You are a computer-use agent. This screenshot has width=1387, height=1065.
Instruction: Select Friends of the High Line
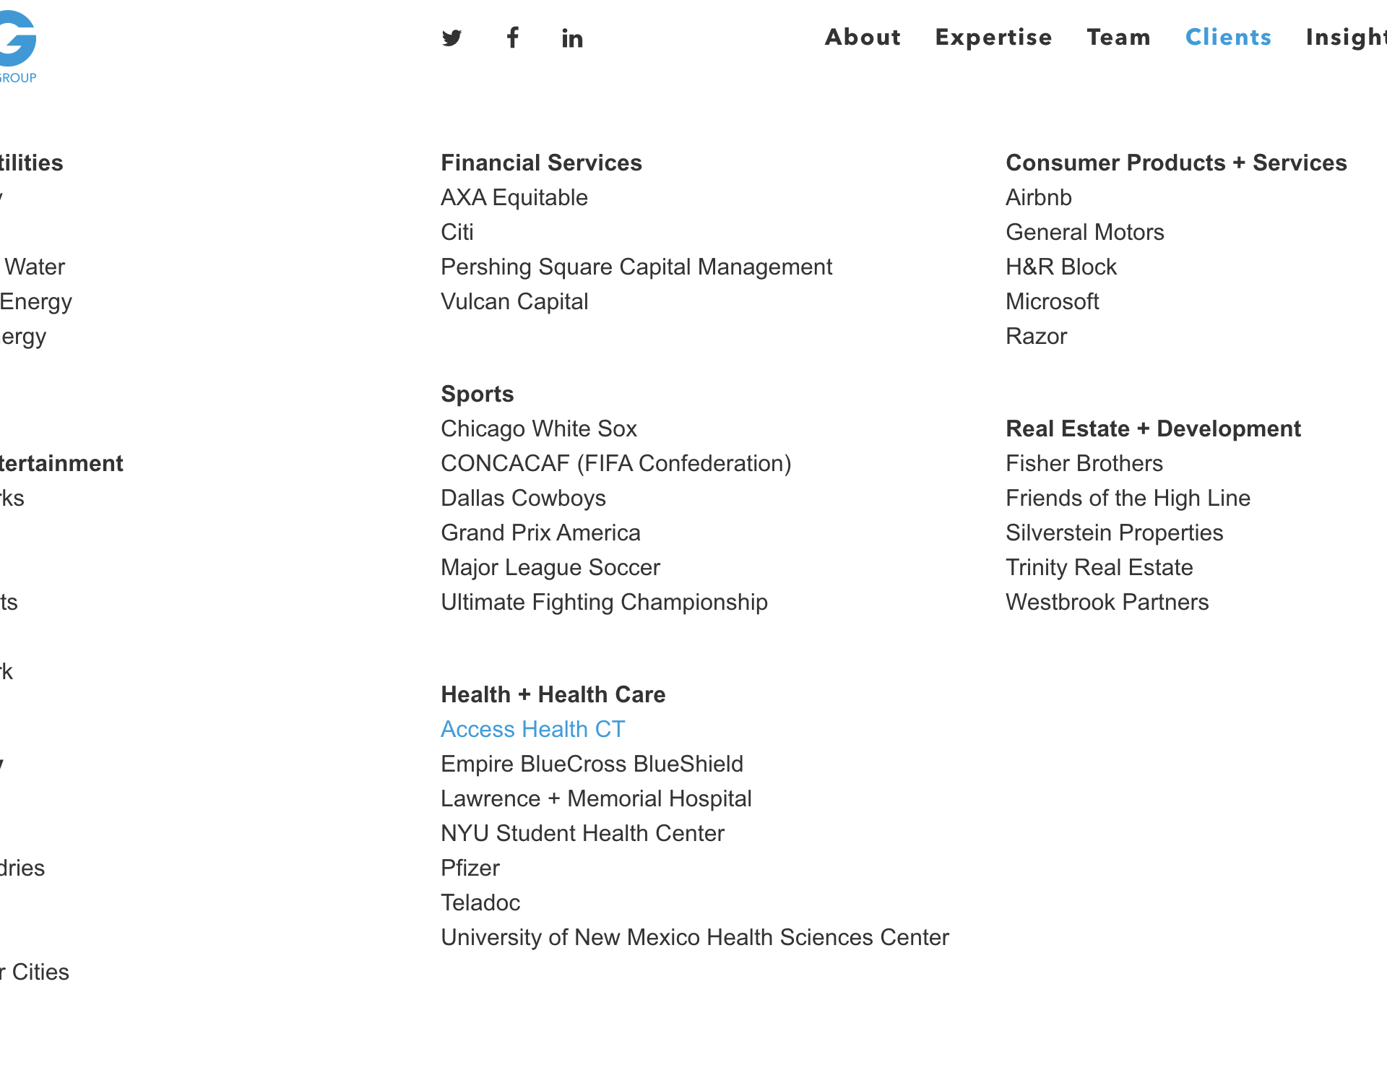click(x=1127, y=498)
